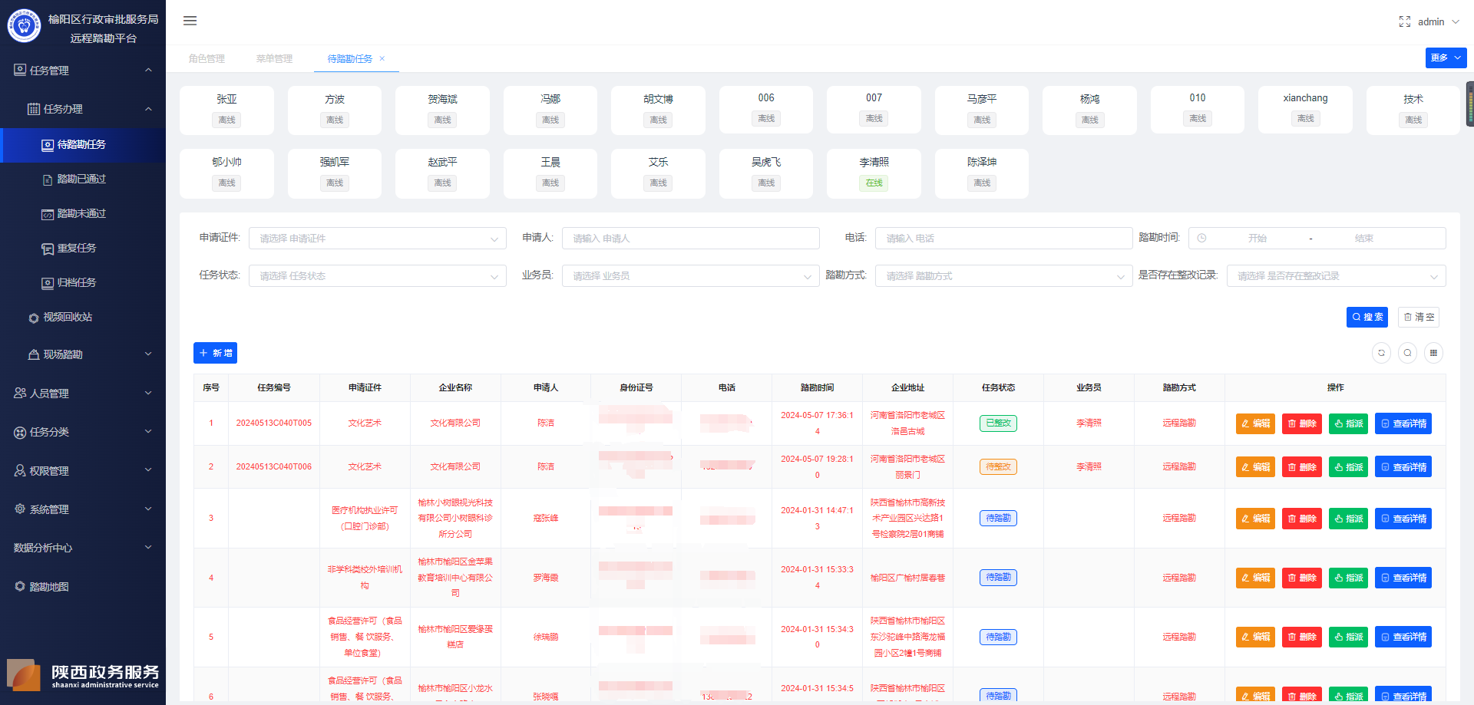Open the admin user dropdown
This screenshot has width=1474, height=705.
click(1438, 21)
